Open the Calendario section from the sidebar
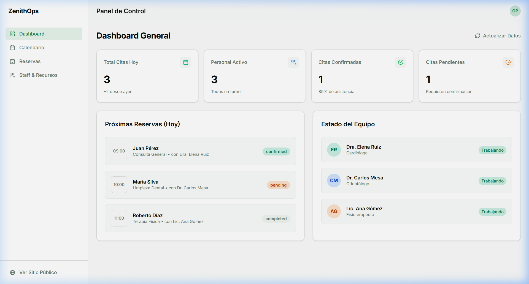529x284 pixels. pyautogui.click(x=31, y=47)
